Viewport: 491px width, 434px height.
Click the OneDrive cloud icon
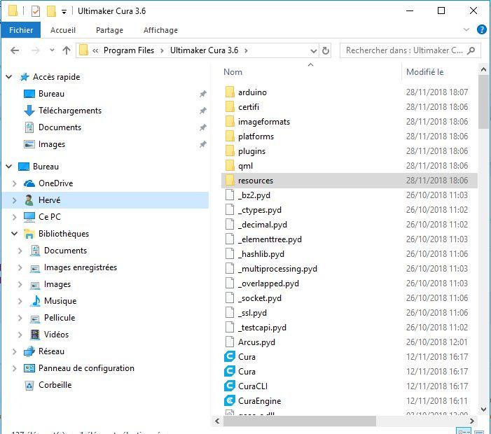coord(29,183)
